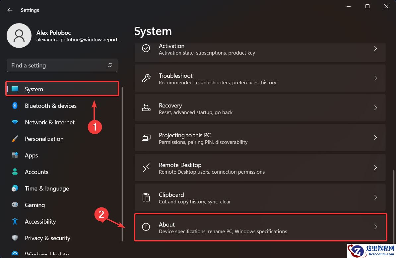Open Time & language settings
Viewport: 396px width, 258px height.
pos(47,188)
